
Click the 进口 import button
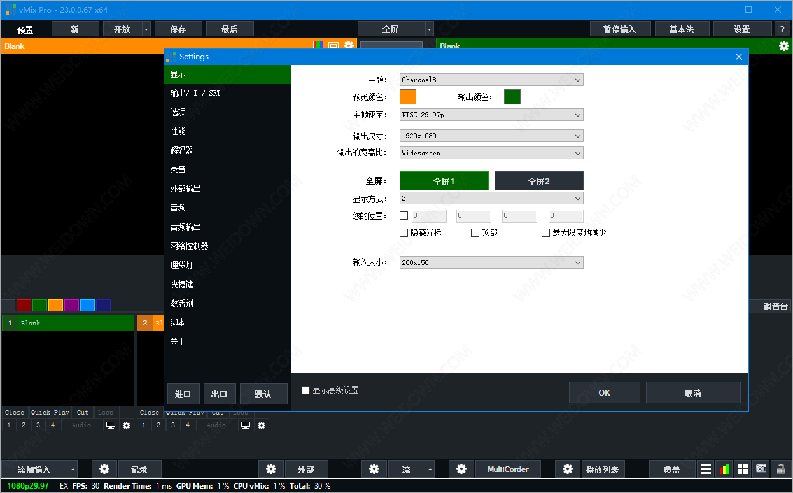pyautogui.click(x=183, y=394)
